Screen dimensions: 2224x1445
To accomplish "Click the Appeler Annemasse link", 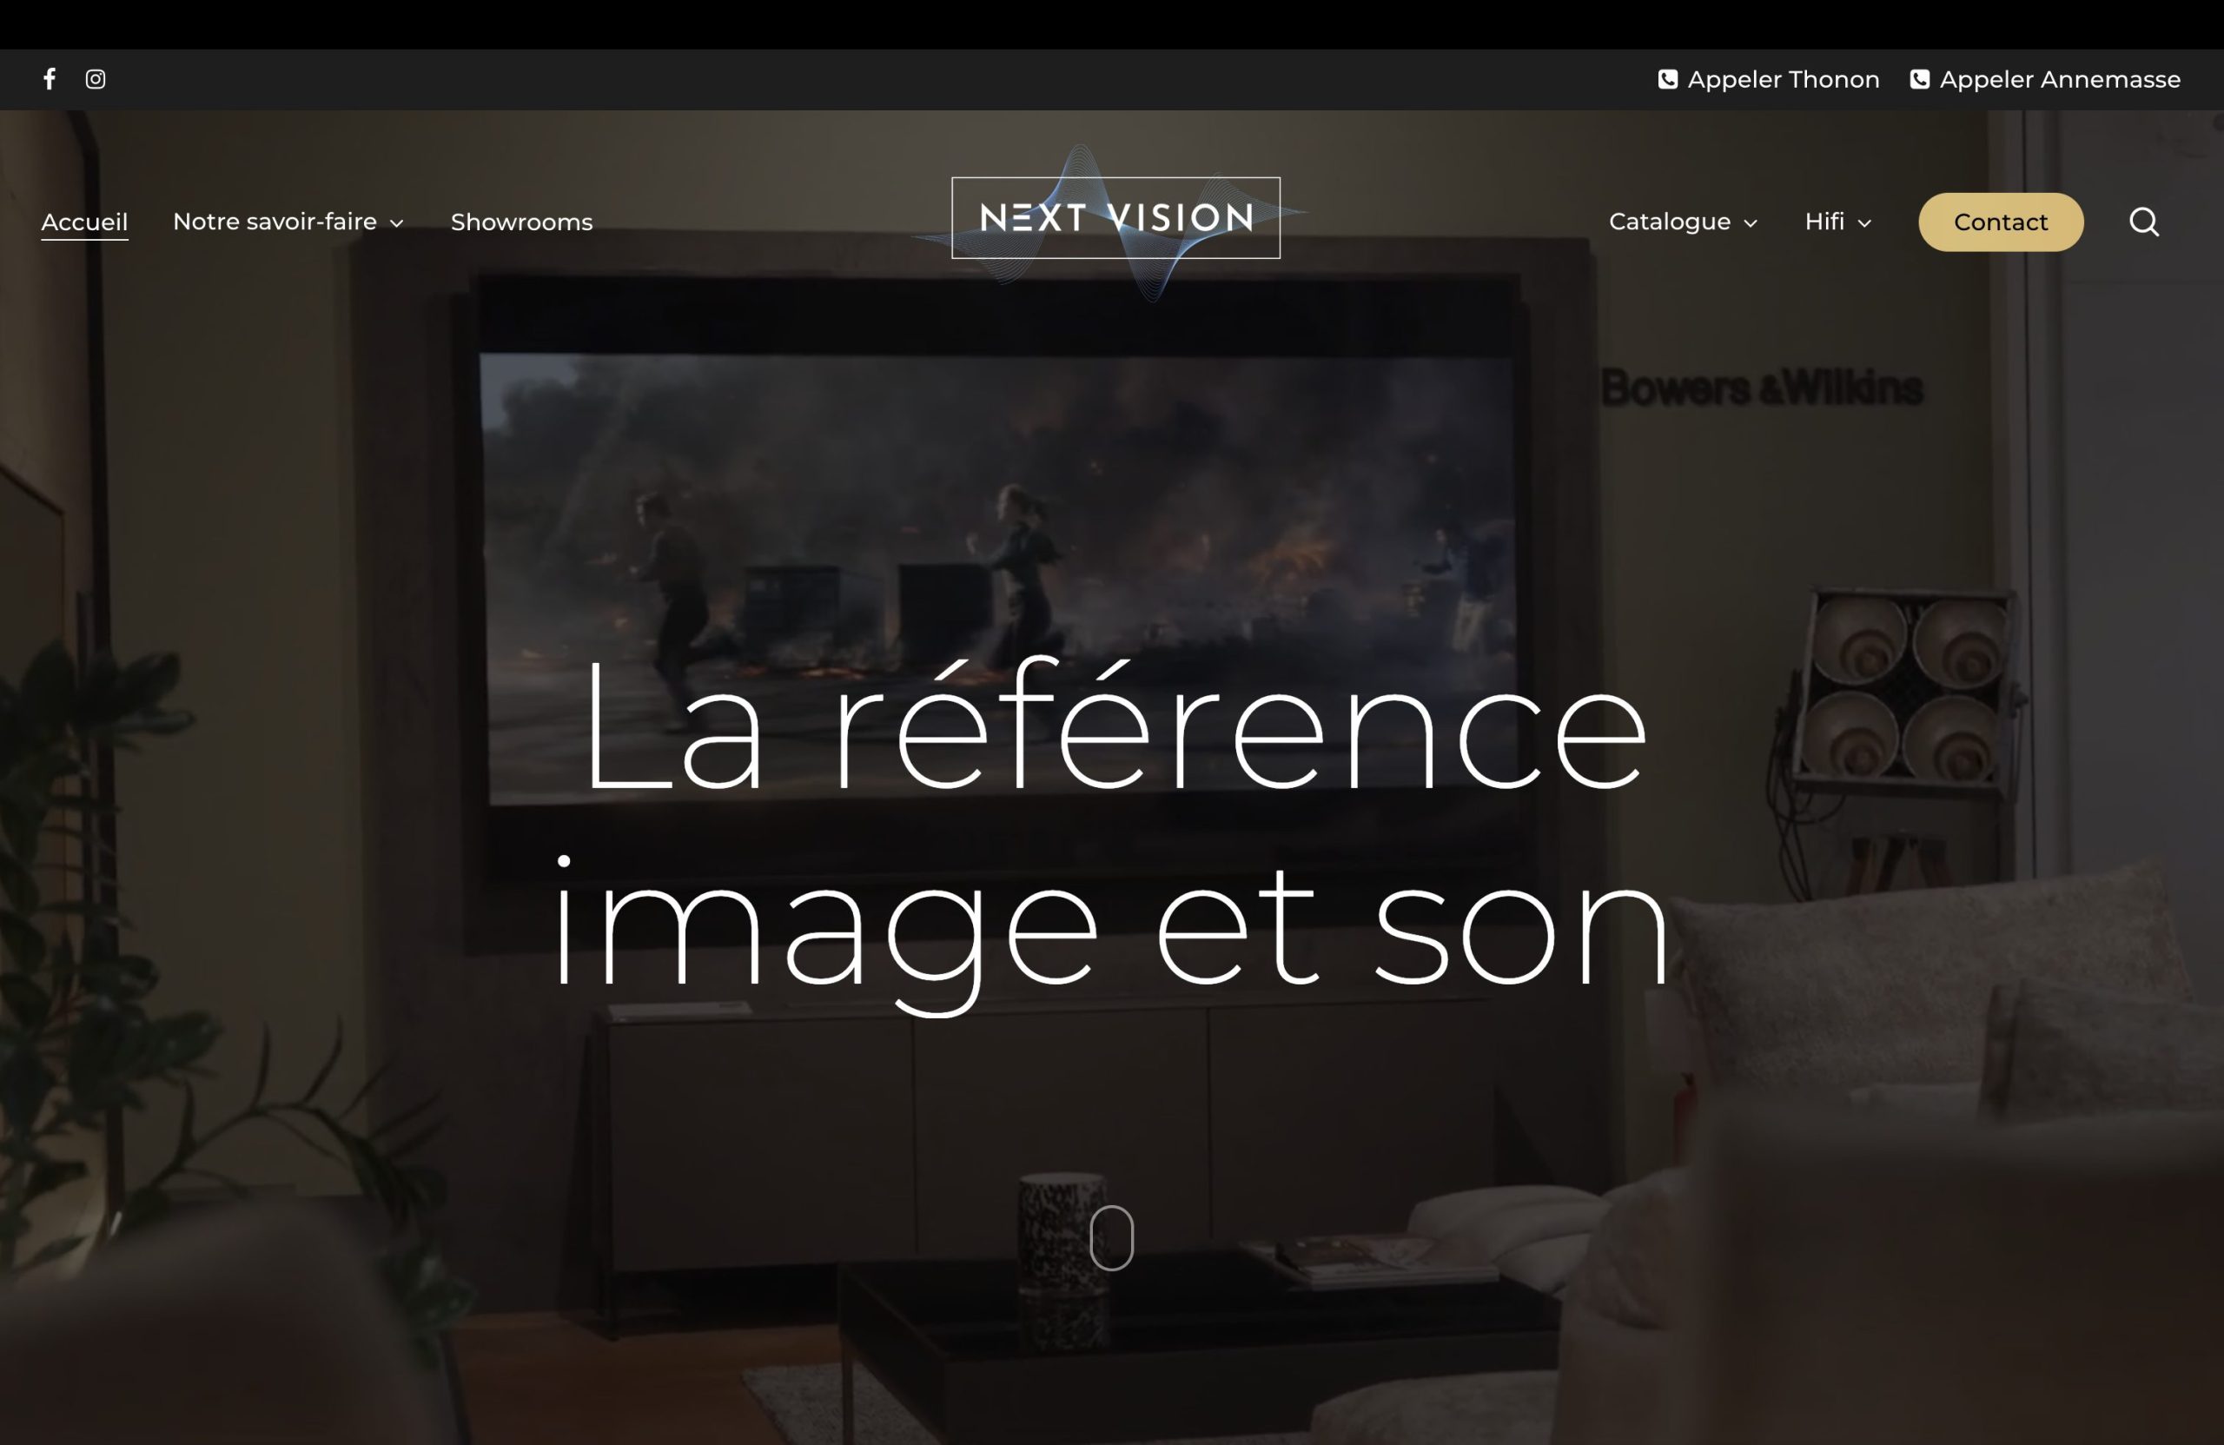I will tap(2060, 79).
